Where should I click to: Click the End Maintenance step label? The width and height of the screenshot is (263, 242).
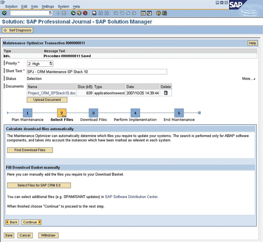click(x=179, y=120)
